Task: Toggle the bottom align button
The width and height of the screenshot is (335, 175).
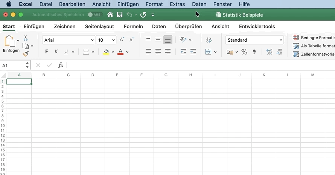Action: coord(168,40)
